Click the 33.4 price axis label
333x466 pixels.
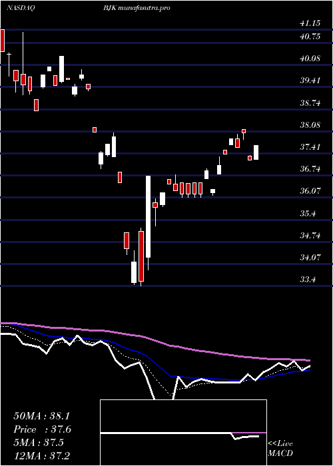point(308,280)
